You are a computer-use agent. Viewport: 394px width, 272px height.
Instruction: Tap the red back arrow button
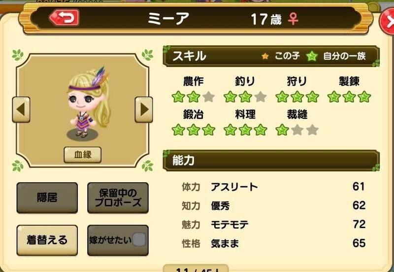pyautogui.click(x=65, y=18)
